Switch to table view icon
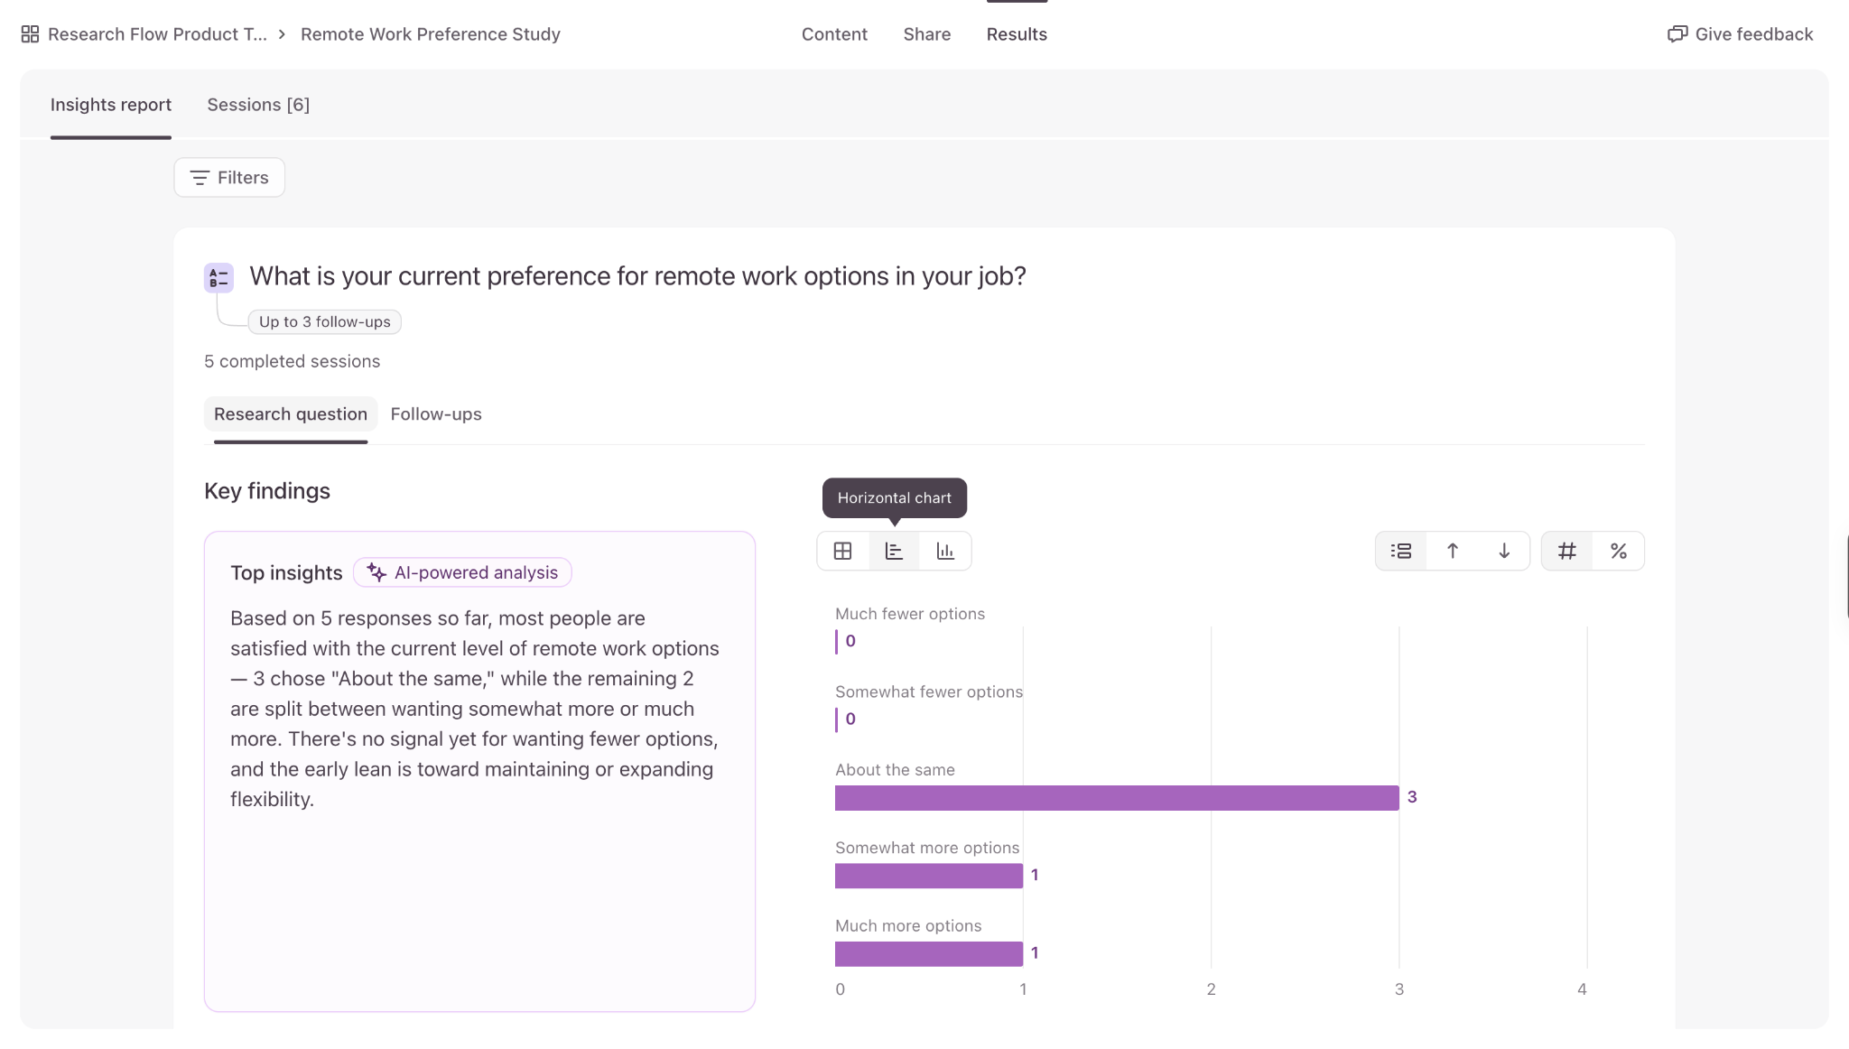The width and height of the screenshot is (1849, 1049). pos(842,551)
